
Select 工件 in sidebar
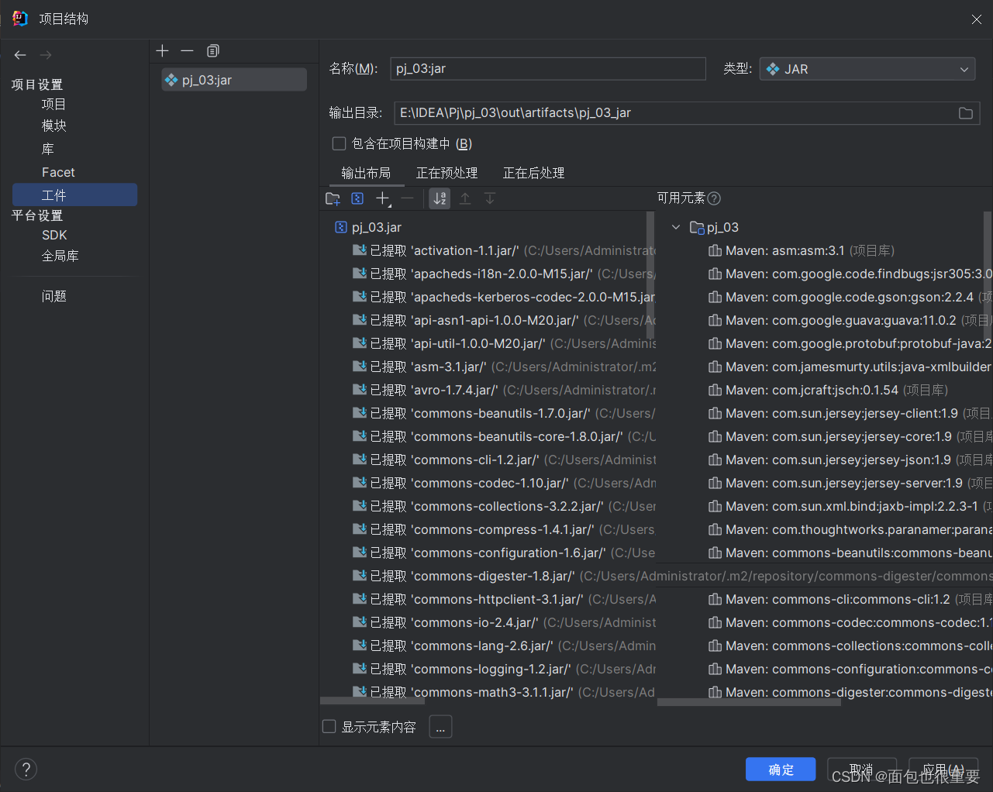[74, 195]
